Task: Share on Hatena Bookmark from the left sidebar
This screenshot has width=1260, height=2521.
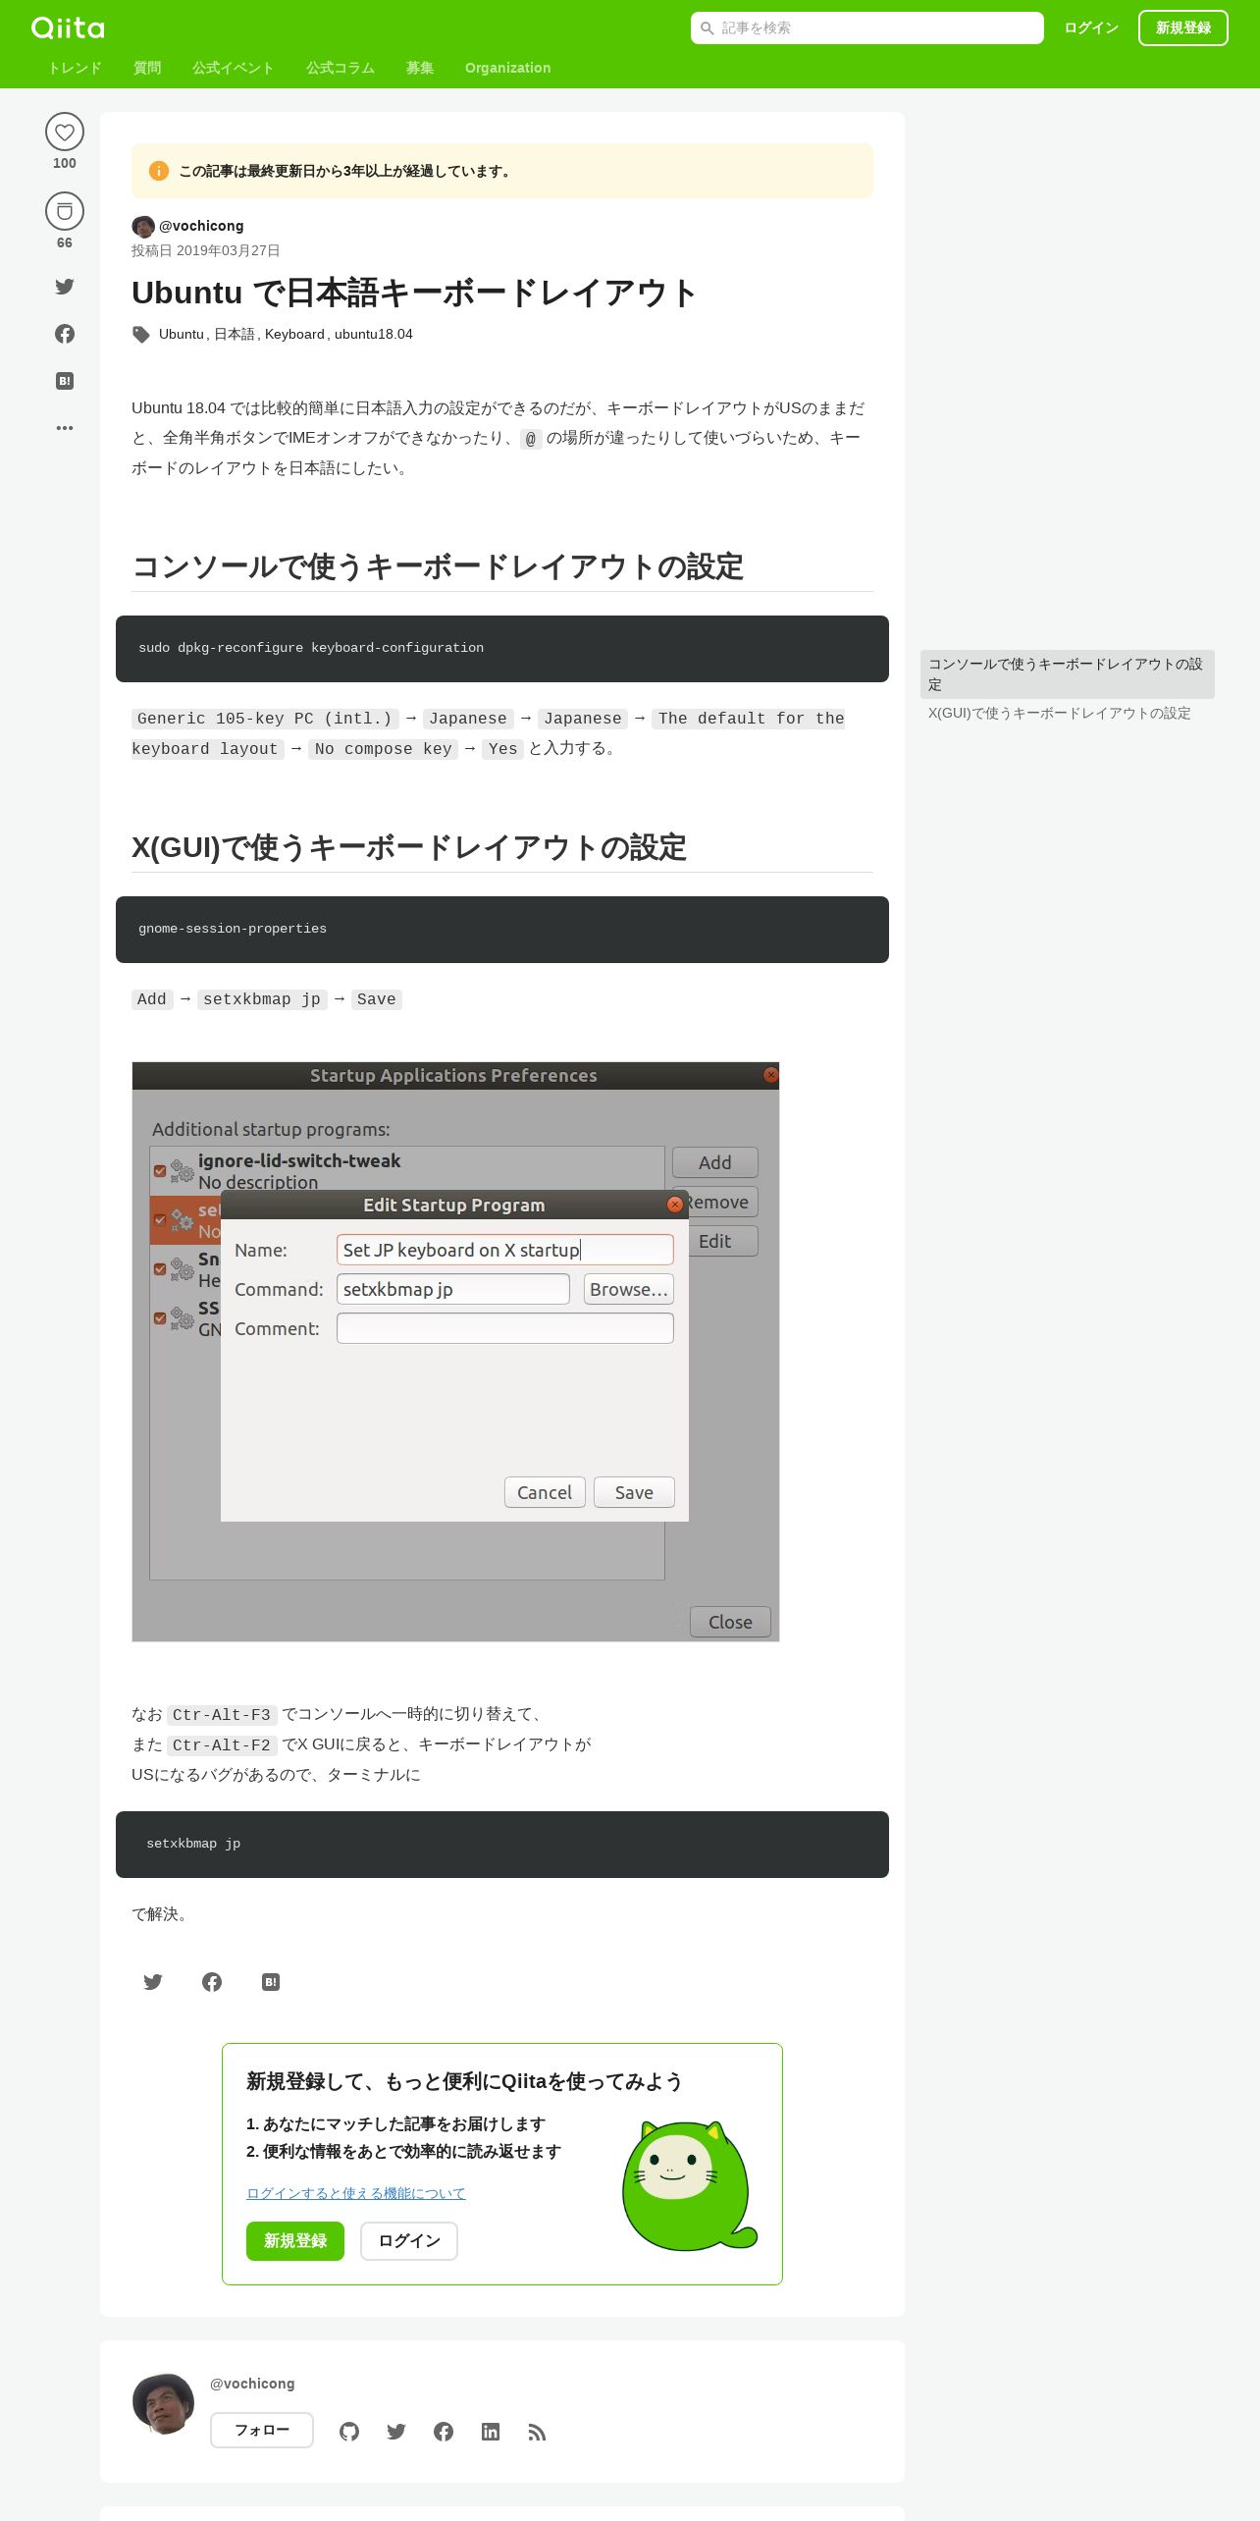Action: tap(65, 381)
